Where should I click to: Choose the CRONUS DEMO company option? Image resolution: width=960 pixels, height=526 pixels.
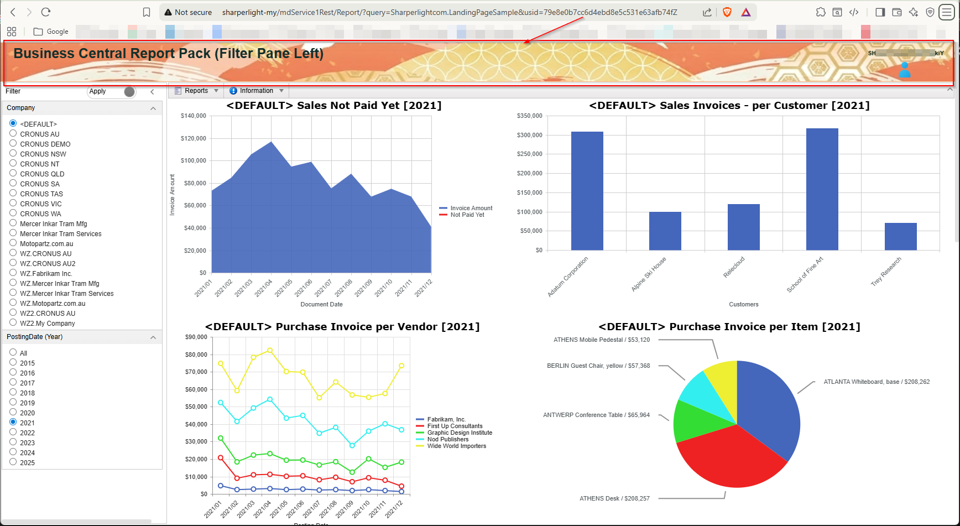click(13, 143)
